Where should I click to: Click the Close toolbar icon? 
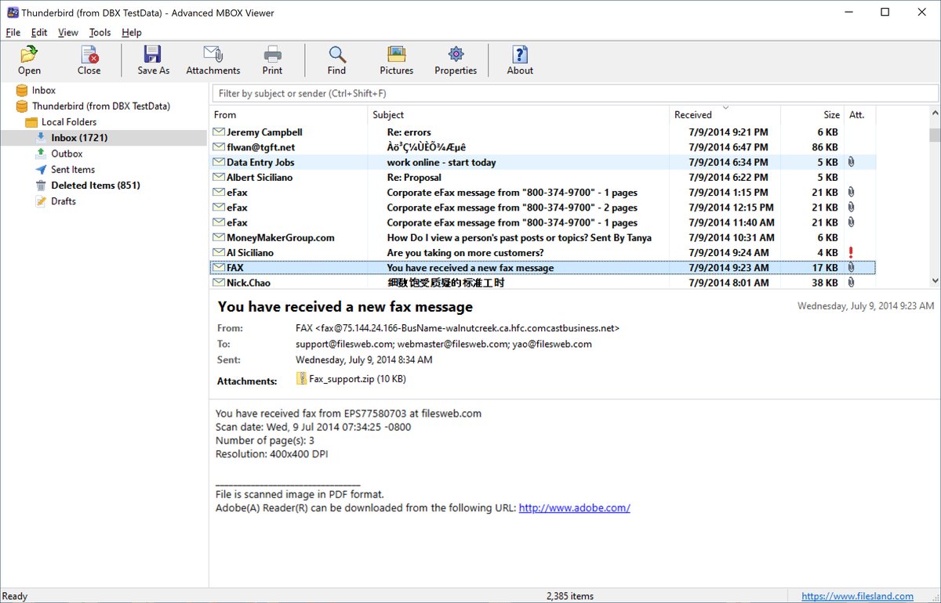[x=89, y=53]
